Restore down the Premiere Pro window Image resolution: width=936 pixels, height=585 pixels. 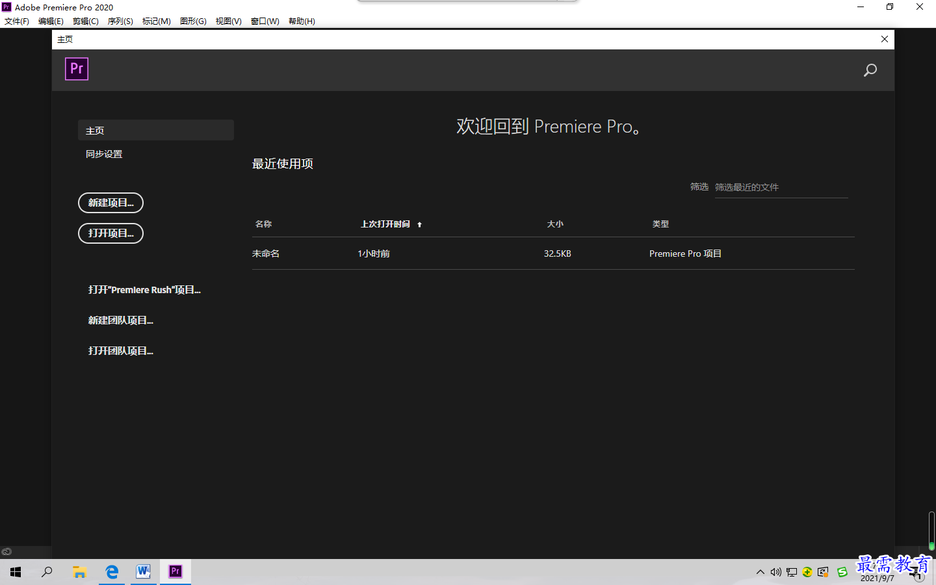pyautogui.click(x=890, y=7)
